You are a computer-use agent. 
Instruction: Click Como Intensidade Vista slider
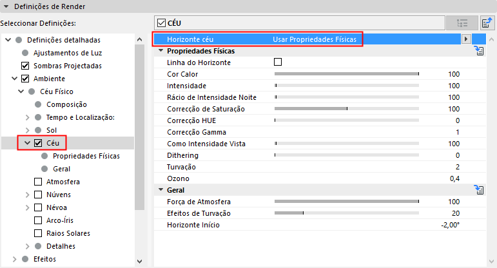coord(347,144)
